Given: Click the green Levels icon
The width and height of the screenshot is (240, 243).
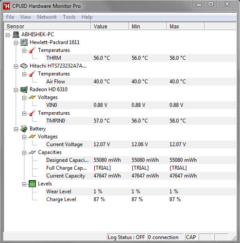Looking at the screenshot, I should tap(32, 184).
